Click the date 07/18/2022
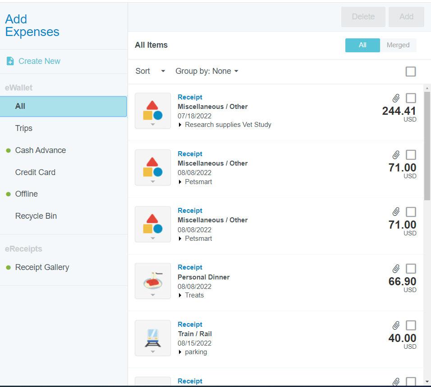Image resolution: width=431 pixels, height=387 pixels. 194,116
